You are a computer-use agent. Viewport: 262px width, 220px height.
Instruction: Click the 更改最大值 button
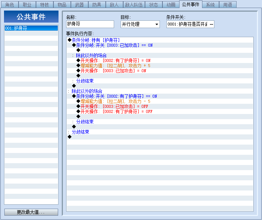(31, 212)
